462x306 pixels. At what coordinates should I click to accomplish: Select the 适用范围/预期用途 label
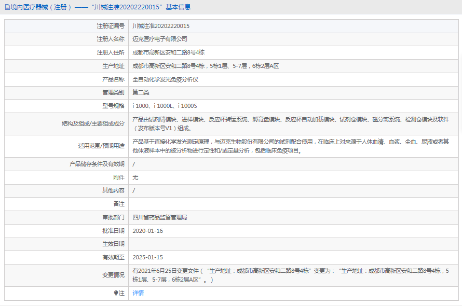click(101, 146)
